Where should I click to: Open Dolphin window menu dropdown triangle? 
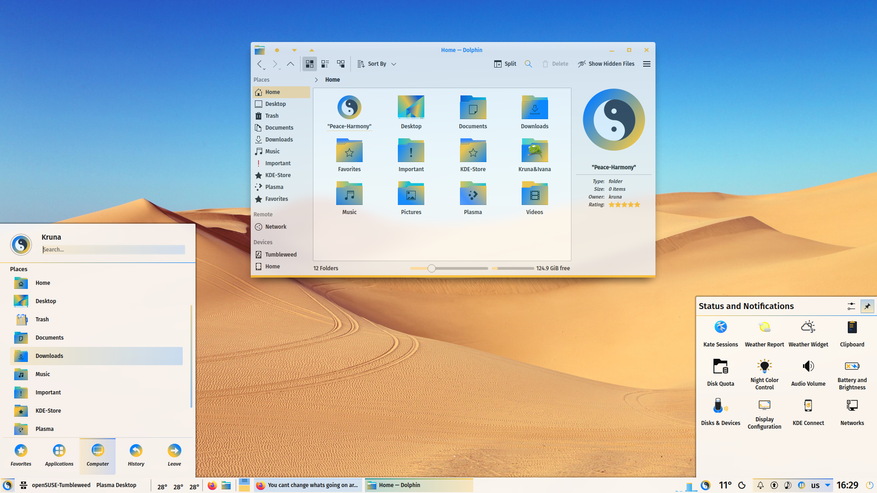[x=294, y=50]
